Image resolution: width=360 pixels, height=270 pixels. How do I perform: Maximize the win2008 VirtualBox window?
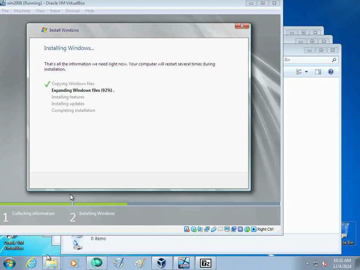point(263,3)
